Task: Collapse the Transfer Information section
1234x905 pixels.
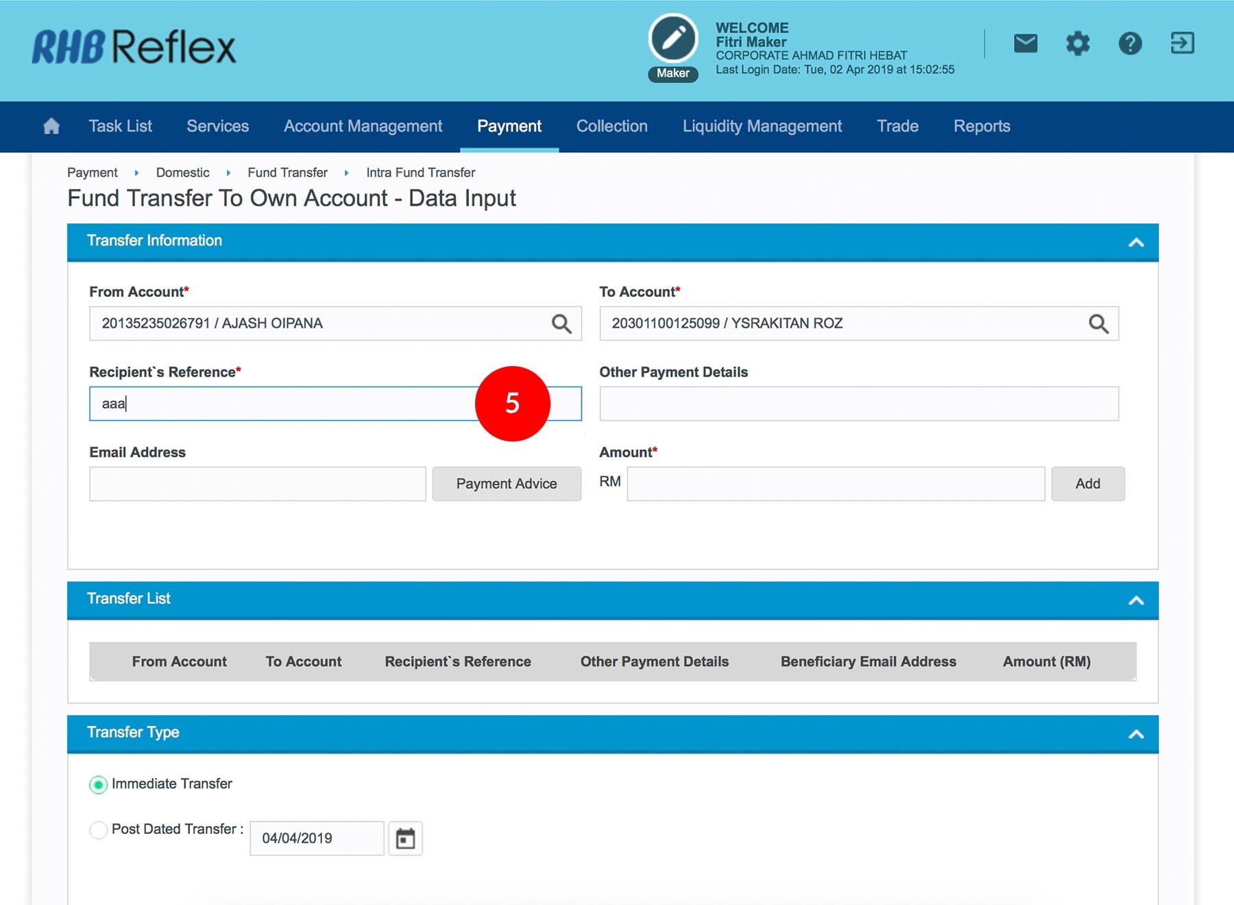Action: (1136, 242)
